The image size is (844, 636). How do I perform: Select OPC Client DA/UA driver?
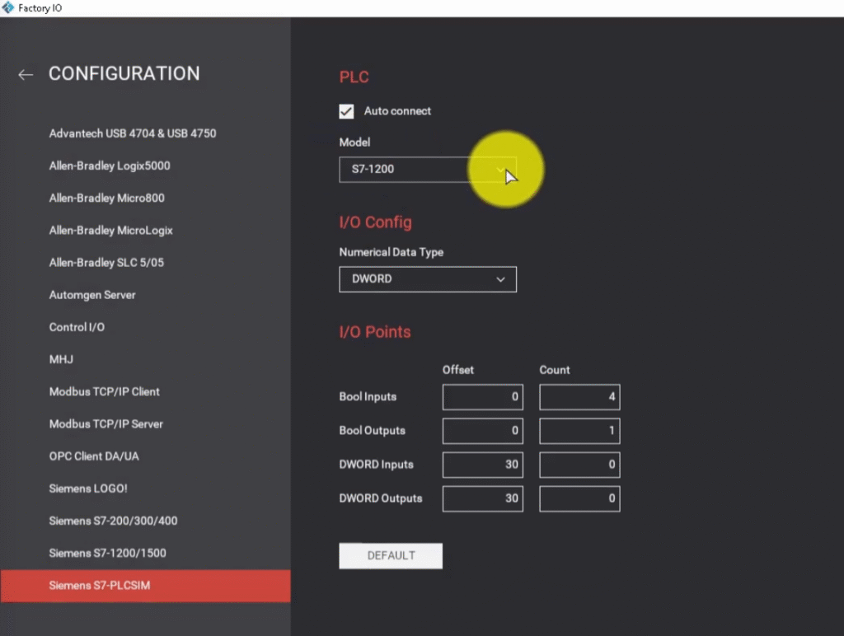[x=94, y=456]
